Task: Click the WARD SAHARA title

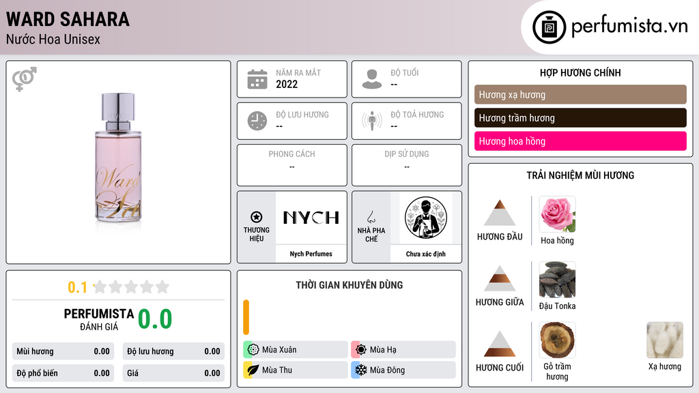Action: pyautogui.click(x=68, y=19)
